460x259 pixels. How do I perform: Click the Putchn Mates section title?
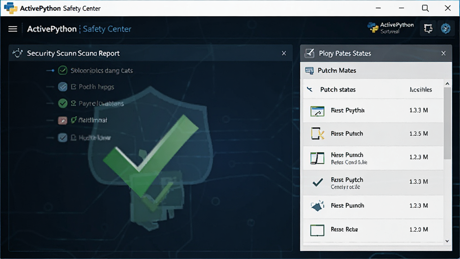coord(337,71)
